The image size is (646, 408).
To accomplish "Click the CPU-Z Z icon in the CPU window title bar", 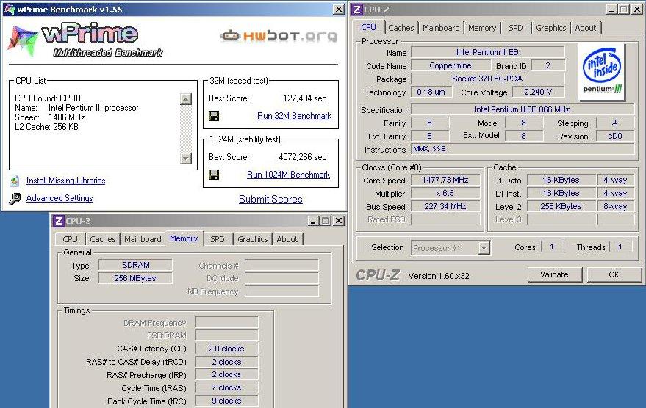I will (x=356, y=10).
